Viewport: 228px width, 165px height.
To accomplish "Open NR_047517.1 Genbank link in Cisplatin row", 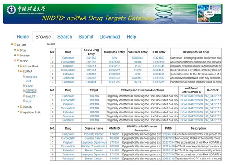I will [x=213, y=104].
